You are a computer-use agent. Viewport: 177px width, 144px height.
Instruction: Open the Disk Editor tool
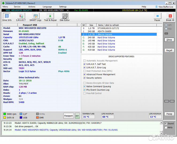(65, 17)
